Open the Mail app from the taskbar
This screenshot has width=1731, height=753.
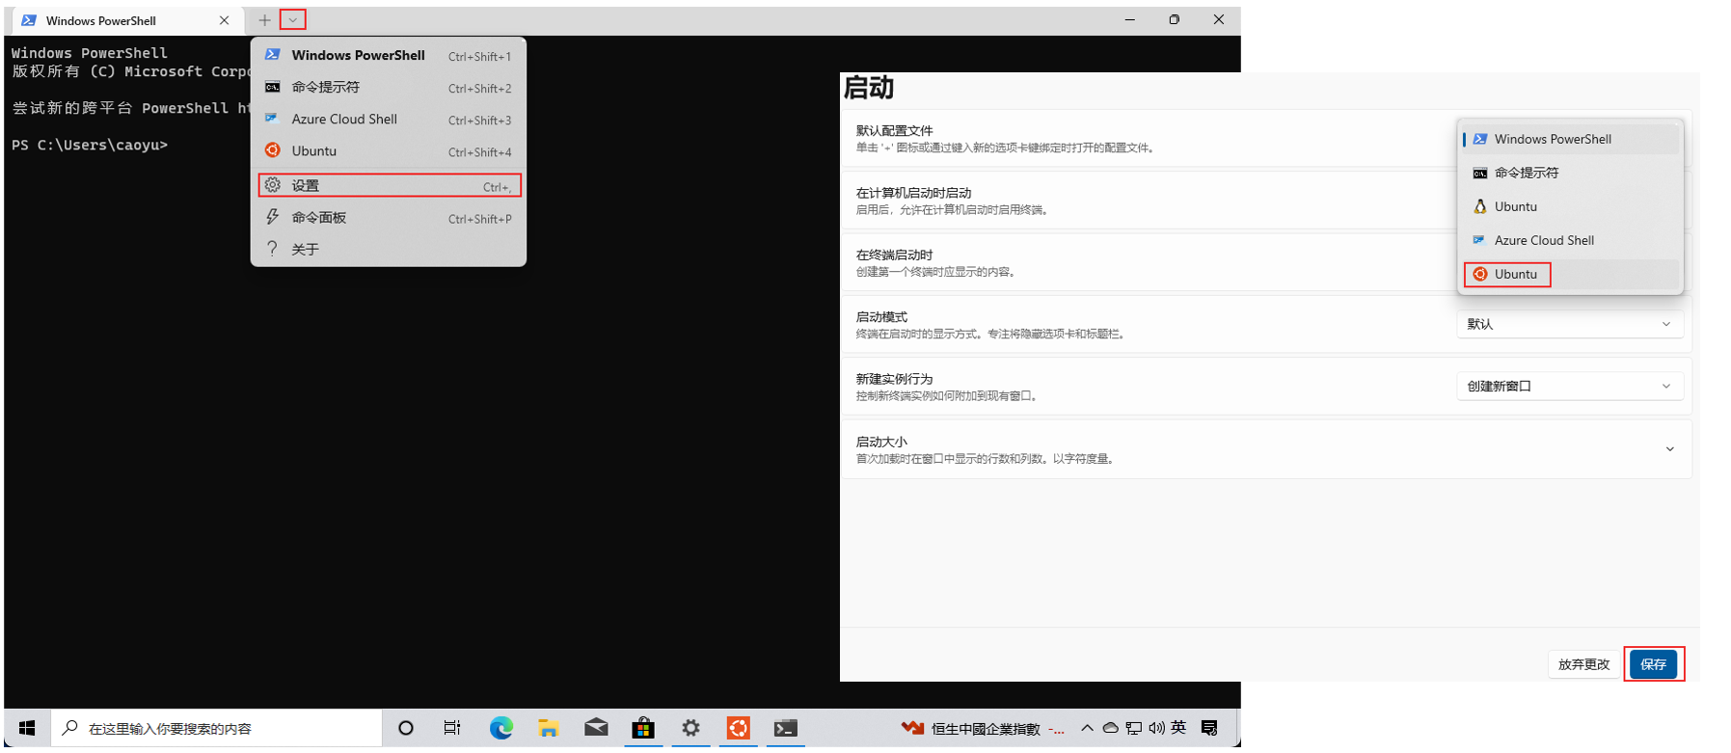[596, 728]
